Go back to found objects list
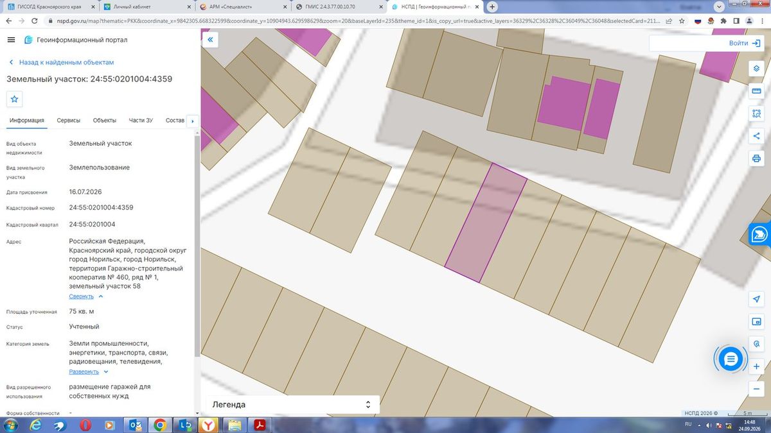Viewport: 771px width, 433px height. (x=62, y=62)
